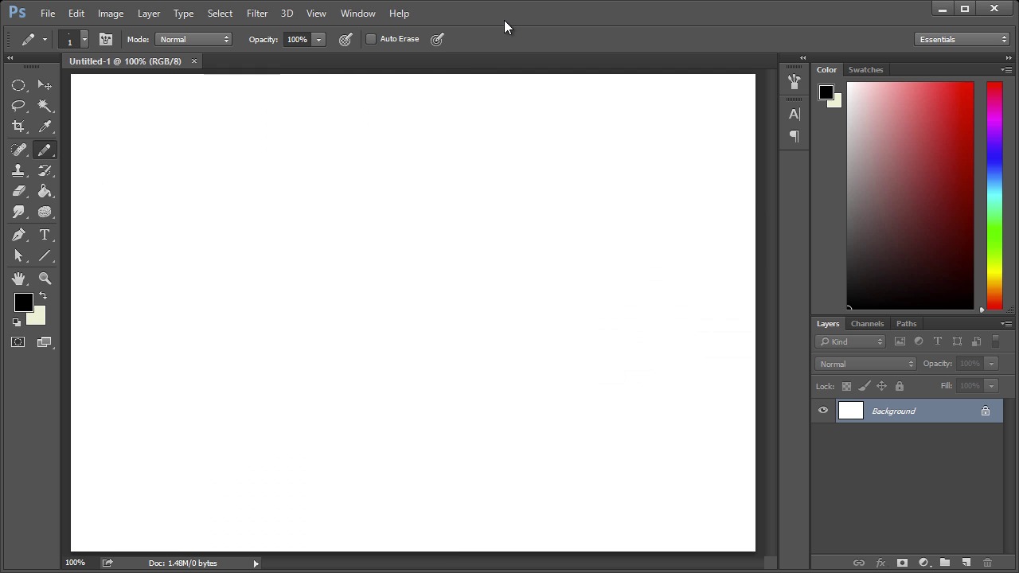Delete layer using trash icon

pos(987,563)
